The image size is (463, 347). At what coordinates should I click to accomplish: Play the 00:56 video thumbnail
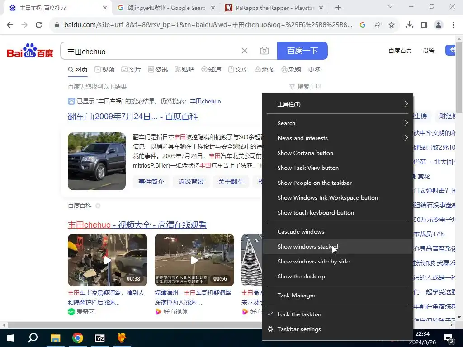click(194, 260)
